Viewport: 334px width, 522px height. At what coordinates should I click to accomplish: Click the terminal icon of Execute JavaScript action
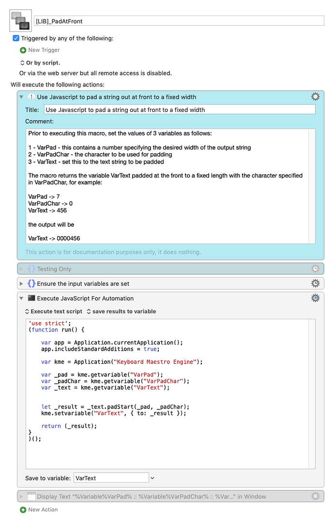pos(31,298)
